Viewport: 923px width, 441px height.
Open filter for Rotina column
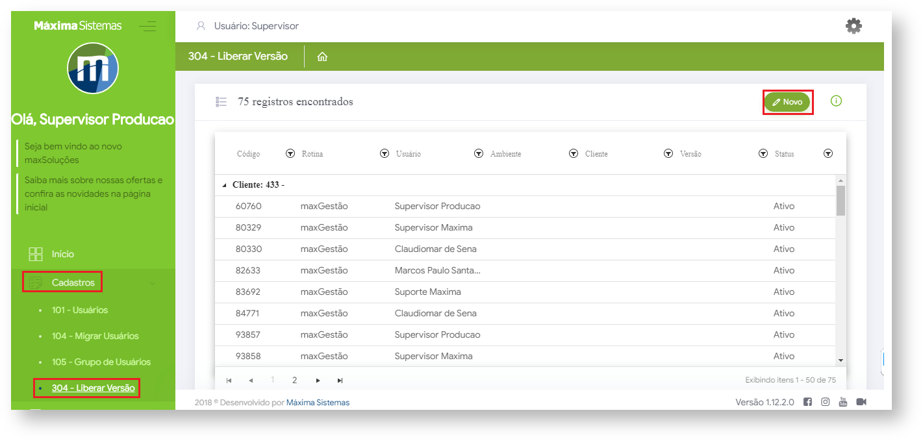tap(384, 154)
